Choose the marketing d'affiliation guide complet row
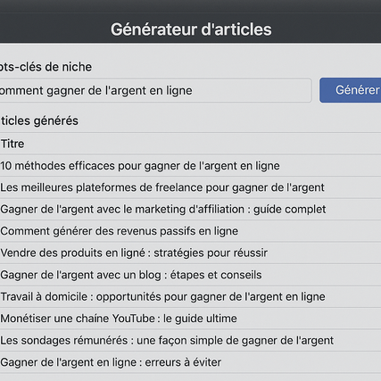This screenshot has width=381, height=381. (190, 210)
